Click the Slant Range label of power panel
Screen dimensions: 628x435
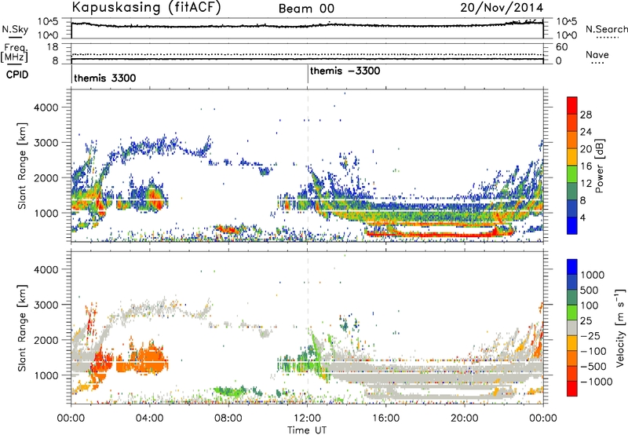click(22, 166)
